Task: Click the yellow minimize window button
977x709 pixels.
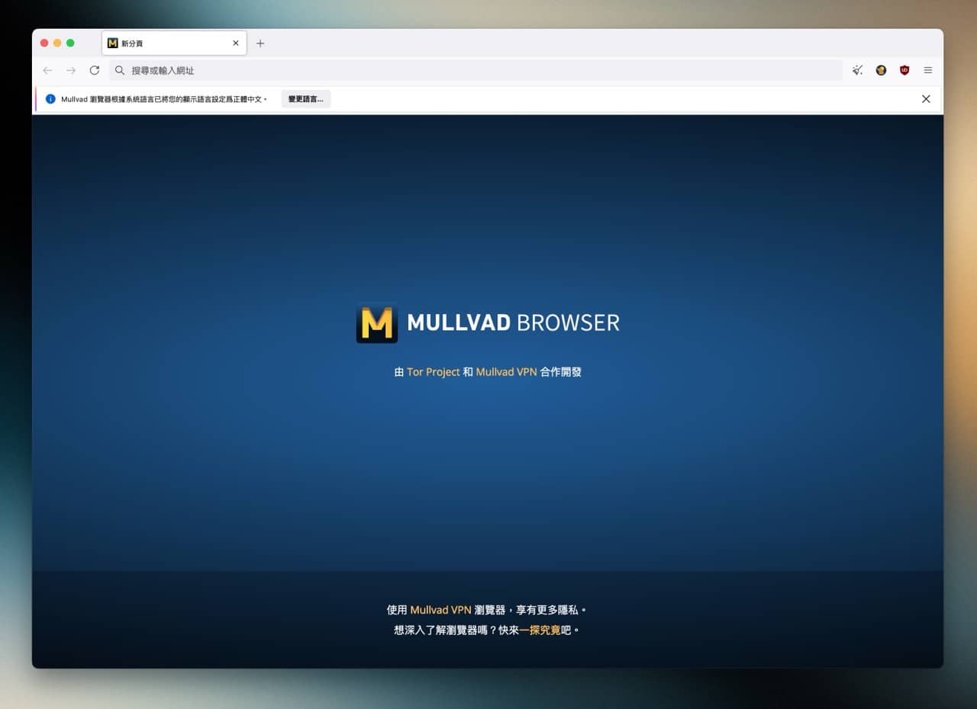Action: pos(57,43)
